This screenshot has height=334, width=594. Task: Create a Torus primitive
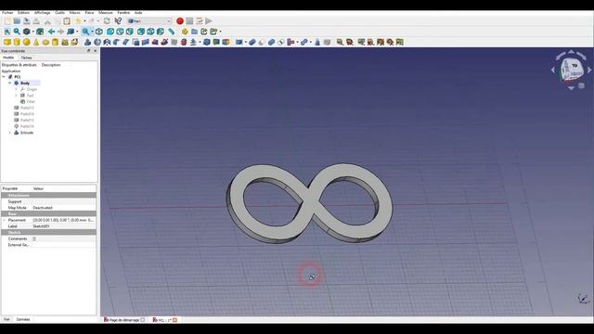tap(45, 42)
